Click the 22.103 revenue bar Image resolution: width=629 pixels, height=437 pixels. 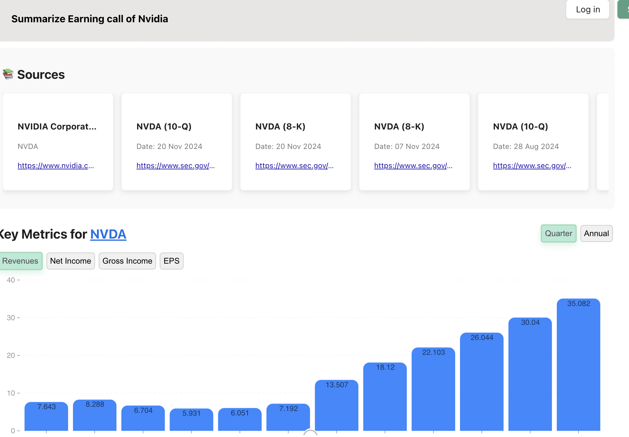(x=433, y=389)
